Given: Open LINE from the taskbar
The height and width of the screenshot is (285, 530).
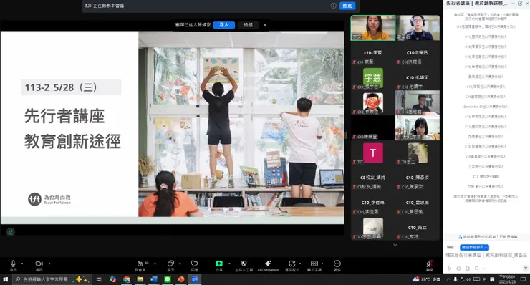Looking at the screenshot, I should (x=168, y=279).
